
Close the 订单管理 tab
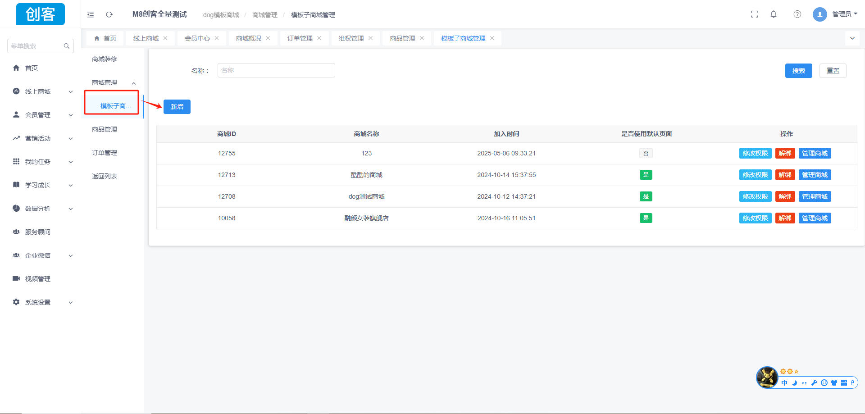point(319,38)
